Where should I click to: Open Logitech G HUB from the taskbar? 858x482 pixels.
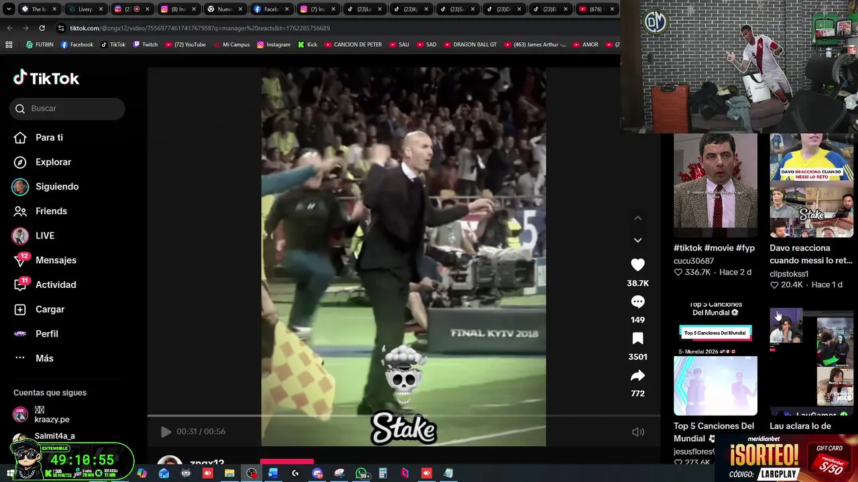(295, 473)
